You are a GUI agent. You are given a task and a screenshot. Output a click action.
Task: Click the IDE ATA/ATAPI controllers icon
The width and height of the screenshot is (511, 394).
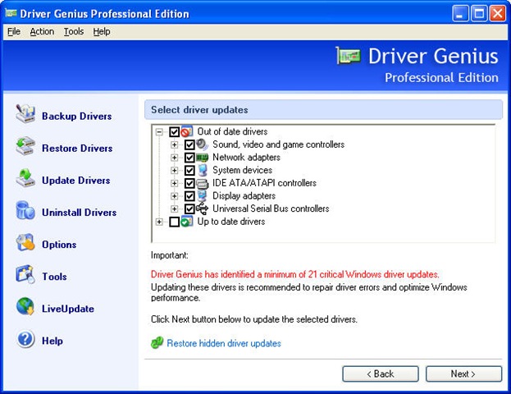click(202, 183)
